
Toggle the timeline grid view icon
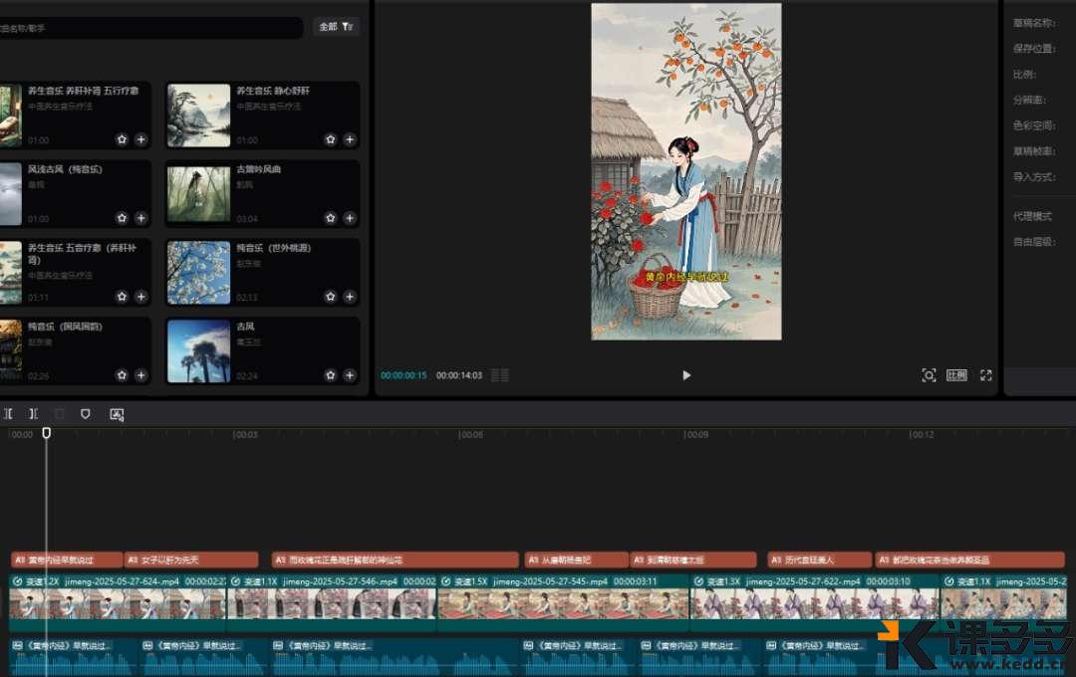pos(500,375)
